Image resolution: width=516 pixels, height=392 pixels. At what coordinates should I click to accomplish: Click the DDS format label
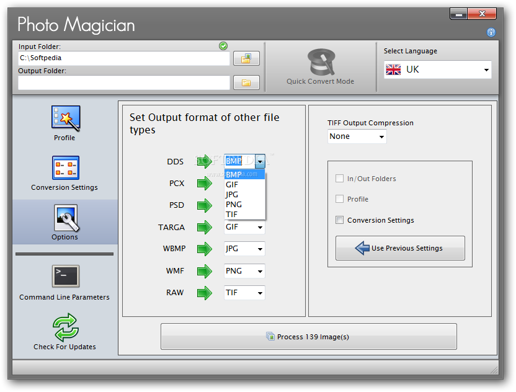point(175,162)
